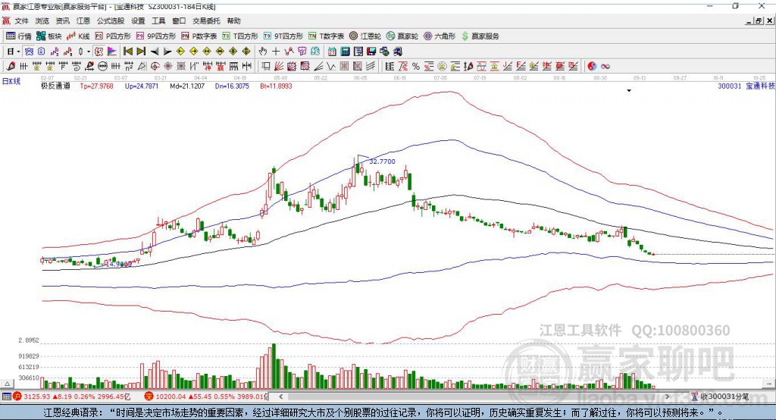776x420 pixels.
Task: Toggle the pressed blue chart-mode button
Action: [29, 52]
